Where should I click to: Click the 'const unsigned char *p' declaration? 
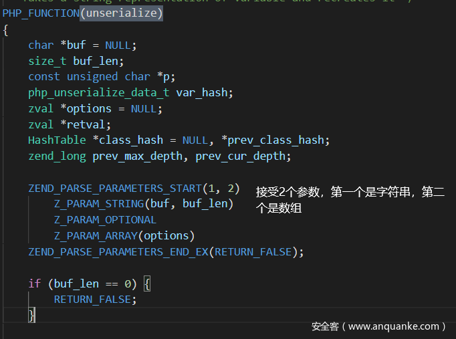pos(102,77)
